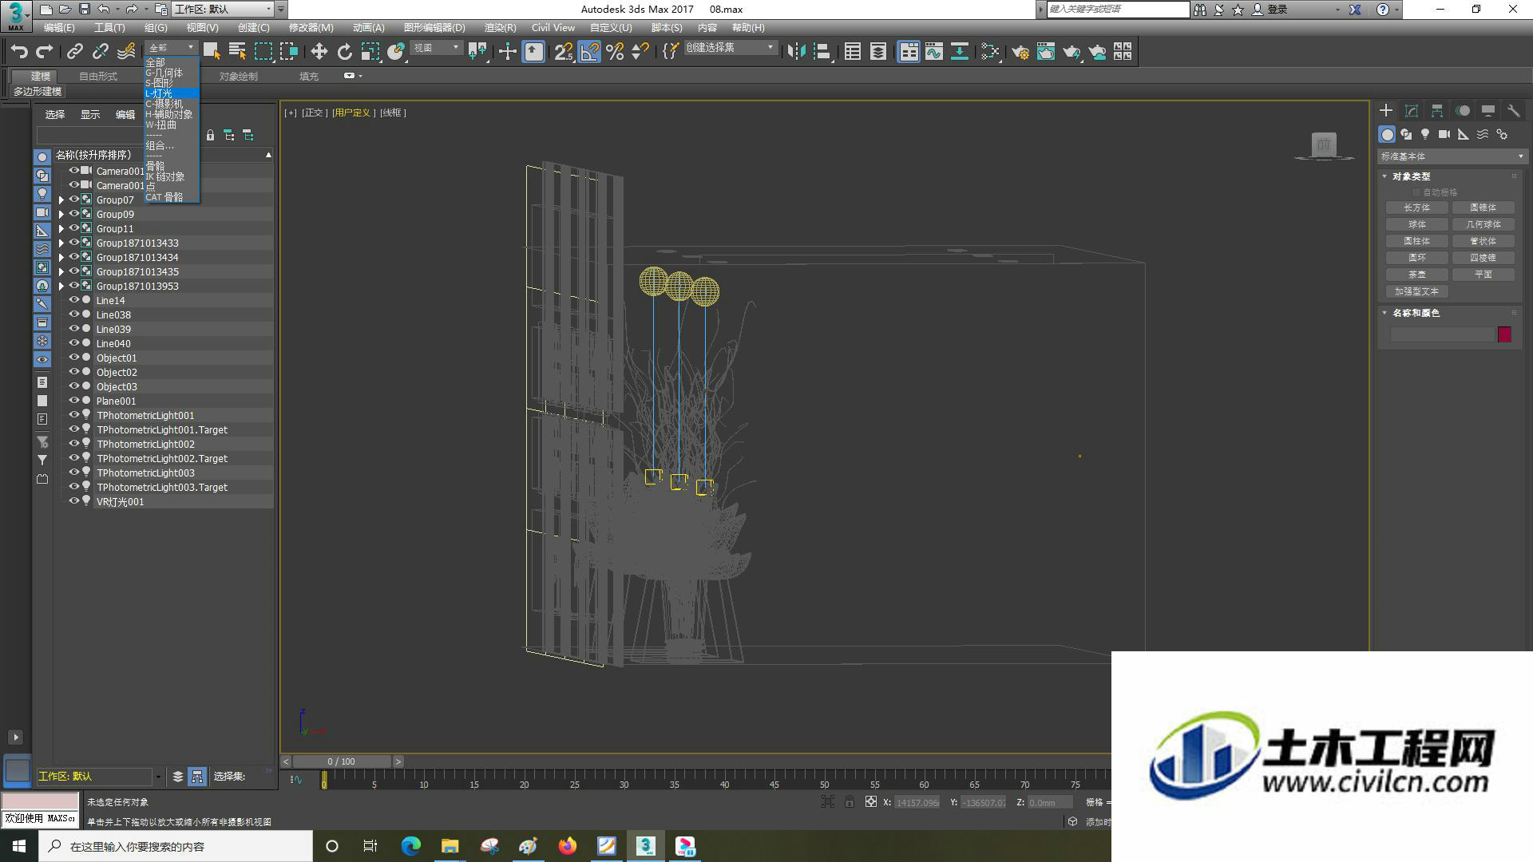Screen dimensions: 1533x862
Task: Click the 平面 create button
Action: (1483, 275)
